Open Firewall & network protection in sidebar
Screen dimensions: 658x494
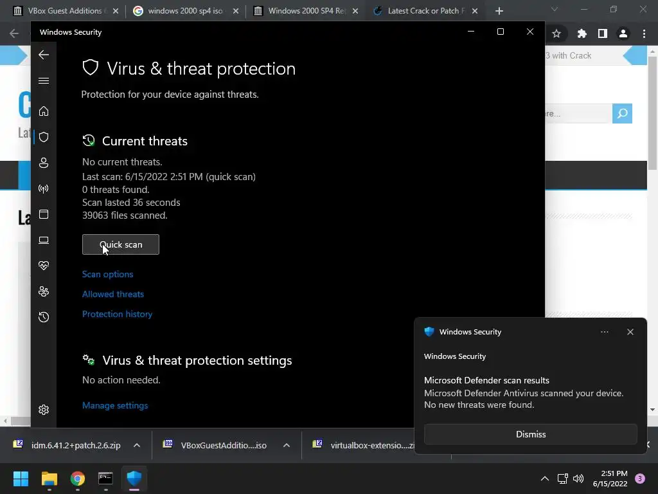click(x=44, y=188)
